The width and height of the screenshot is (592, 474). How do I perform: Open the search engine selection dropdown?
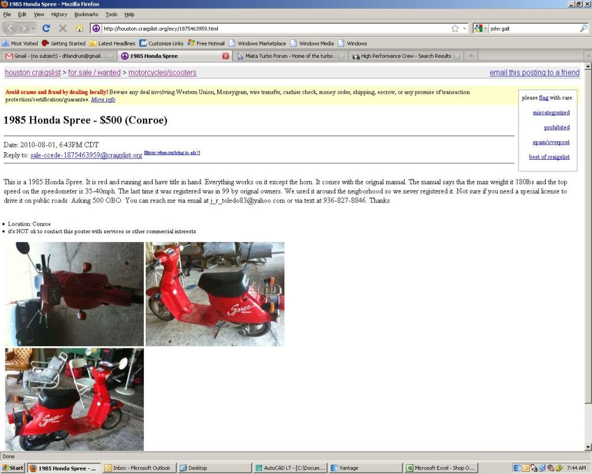[484, 28]
